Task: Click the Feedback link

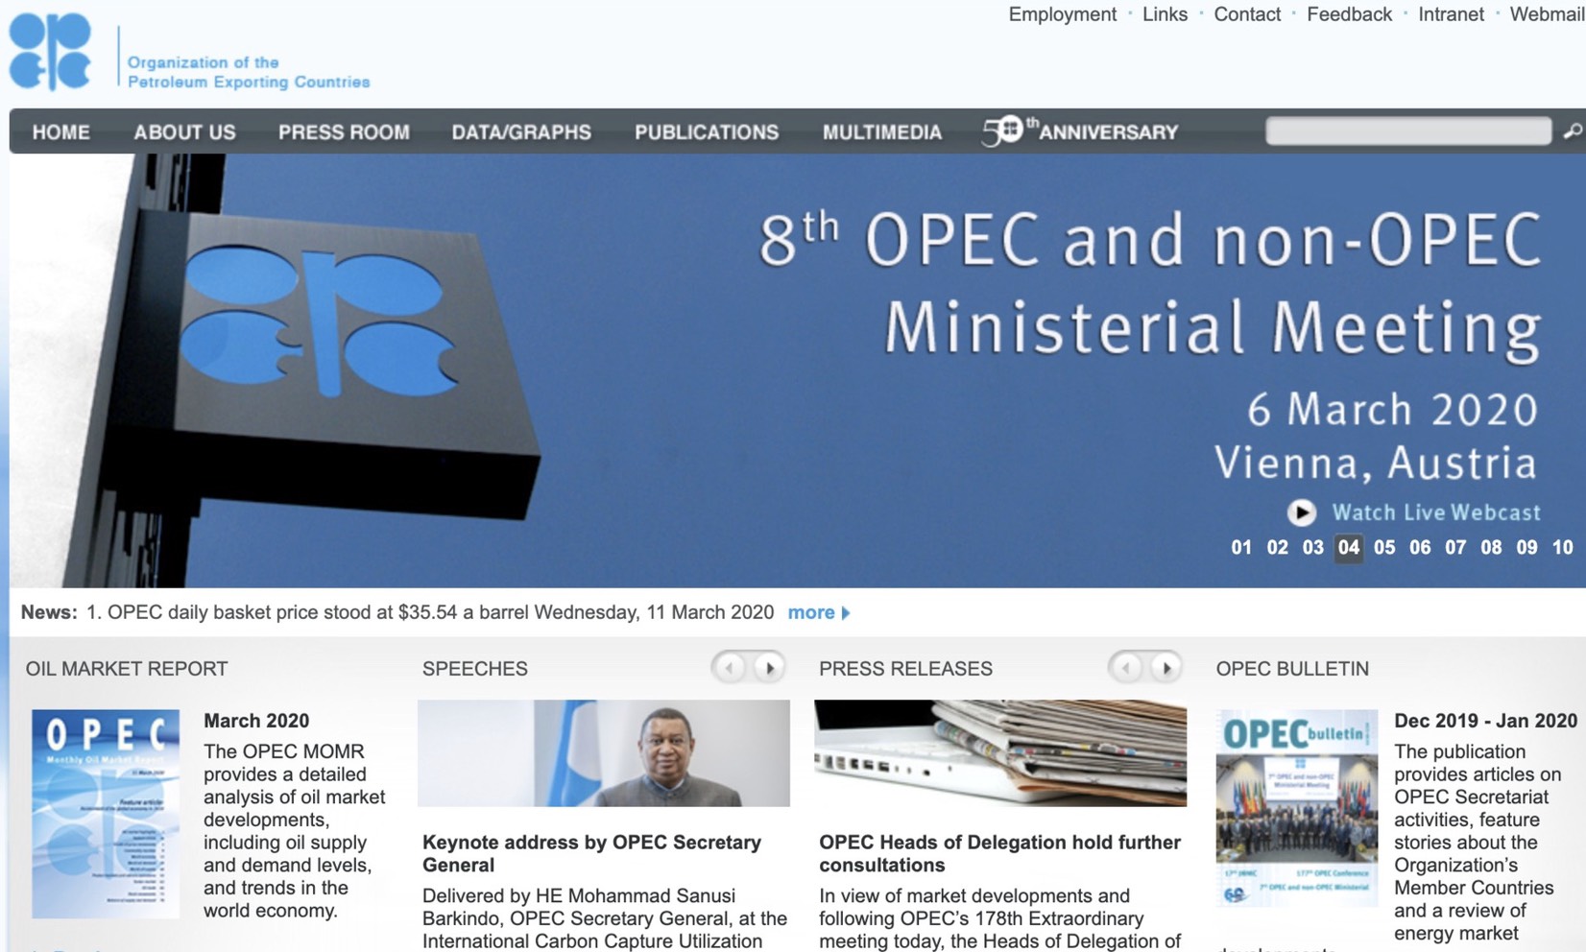Action: tap(1349, 14)
